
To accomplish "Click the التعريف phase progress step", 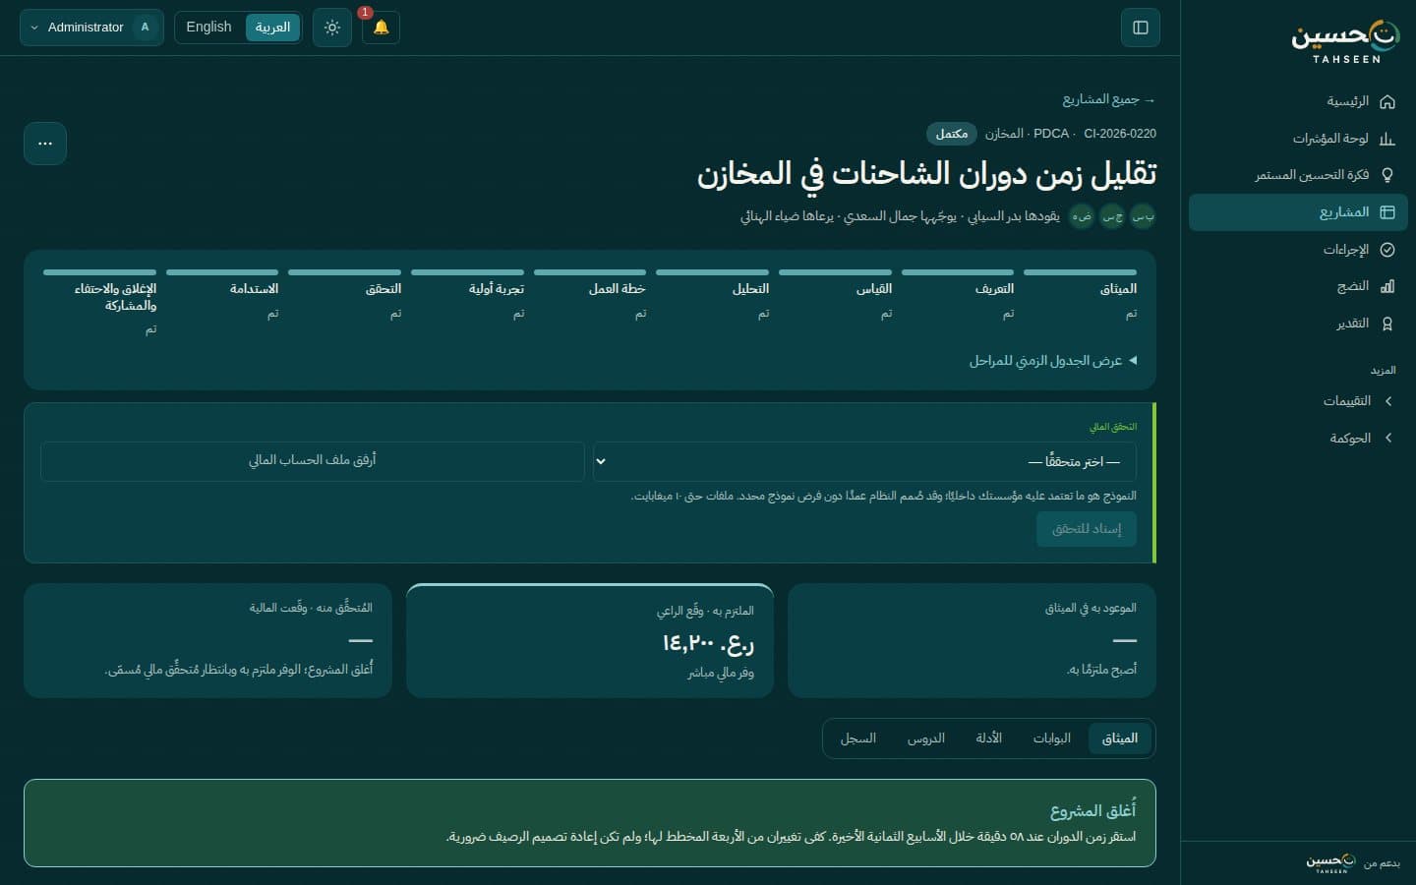I will [x=958, y=293].
